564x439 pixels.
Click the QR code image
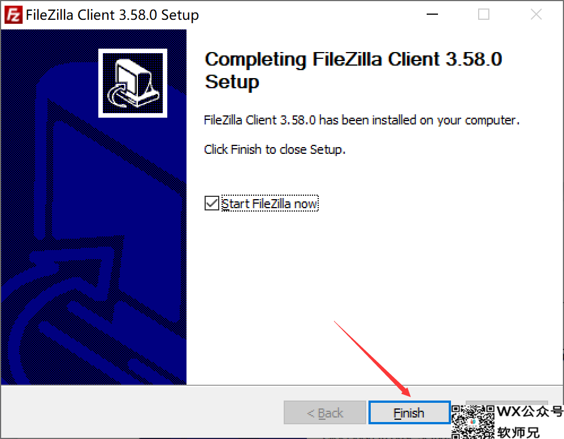click(473, 421)
